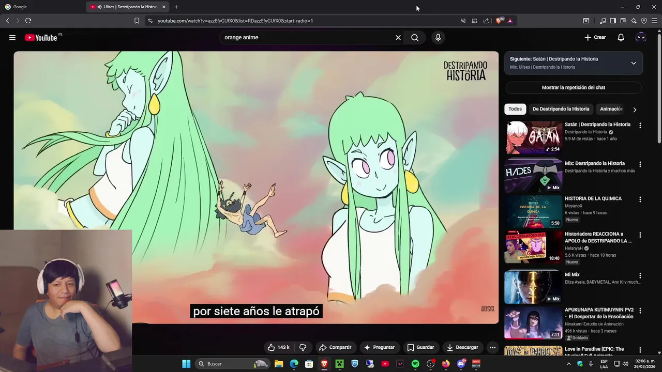Open the Historiadora REACCIONA a APOLO title

598,237
